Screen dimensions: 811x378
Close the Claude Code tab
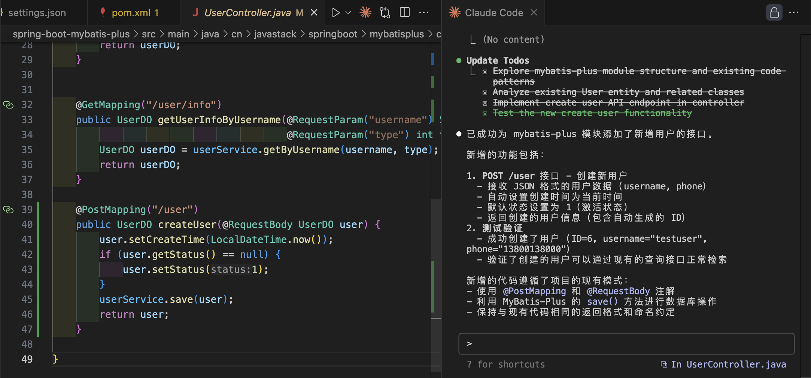(x=534, y=13)
